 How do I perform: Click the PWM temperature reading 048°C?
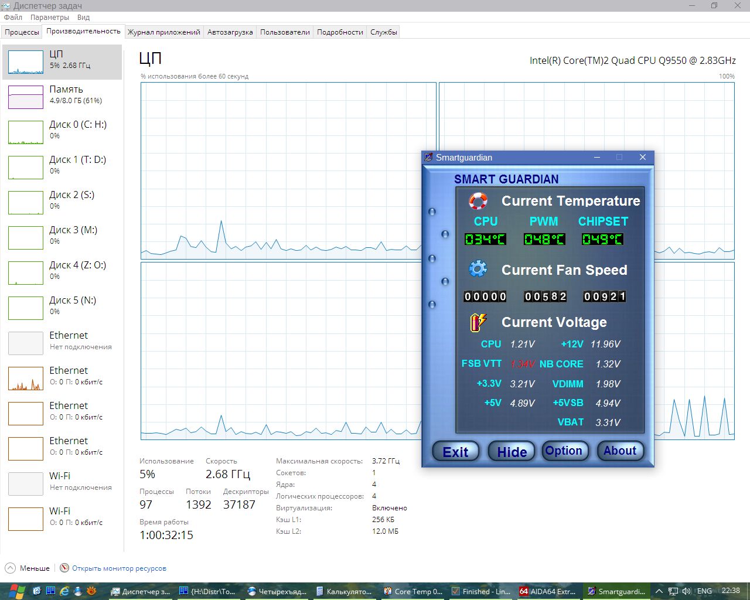tap(544, 239)
